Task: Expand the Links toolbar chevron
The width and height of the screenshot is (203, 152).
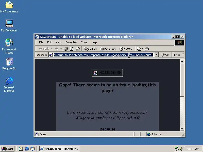Action: (x=182, y=54)
